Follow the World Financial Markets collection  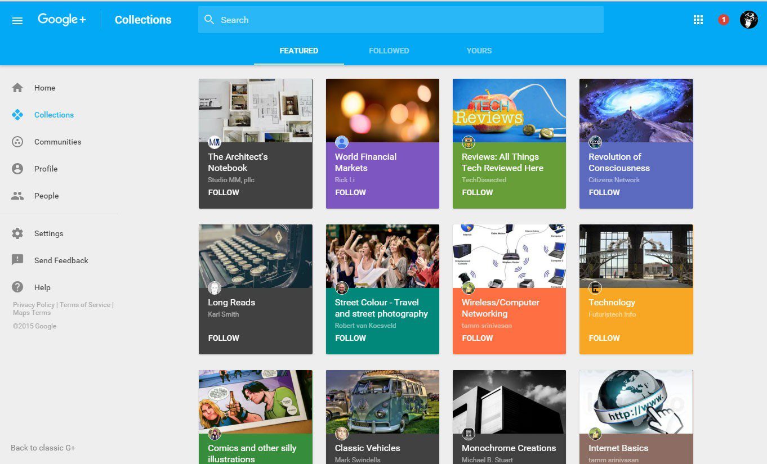pos(350,192)
